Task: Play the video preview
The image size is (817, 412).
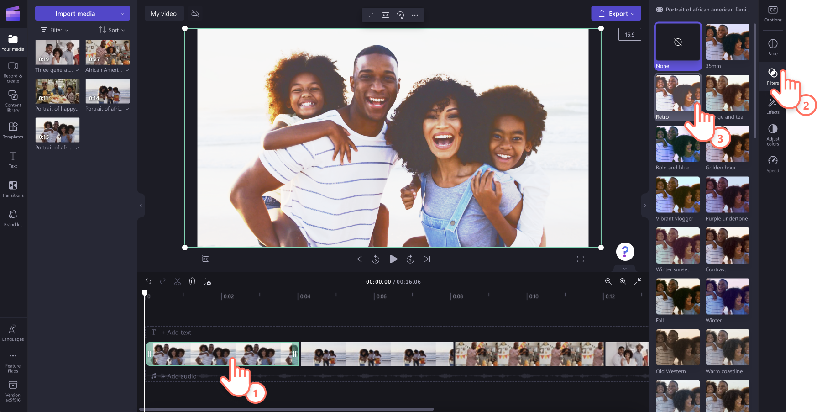Action: coord(393,259)
